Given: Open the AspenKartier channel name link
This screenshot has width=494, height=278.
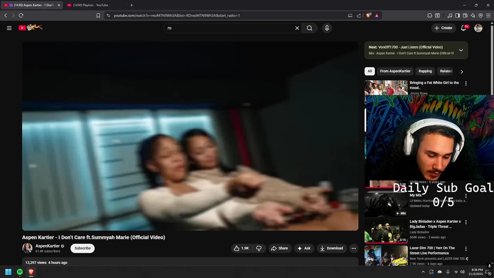Looking at the screenshot, I should tap(47, 246).
